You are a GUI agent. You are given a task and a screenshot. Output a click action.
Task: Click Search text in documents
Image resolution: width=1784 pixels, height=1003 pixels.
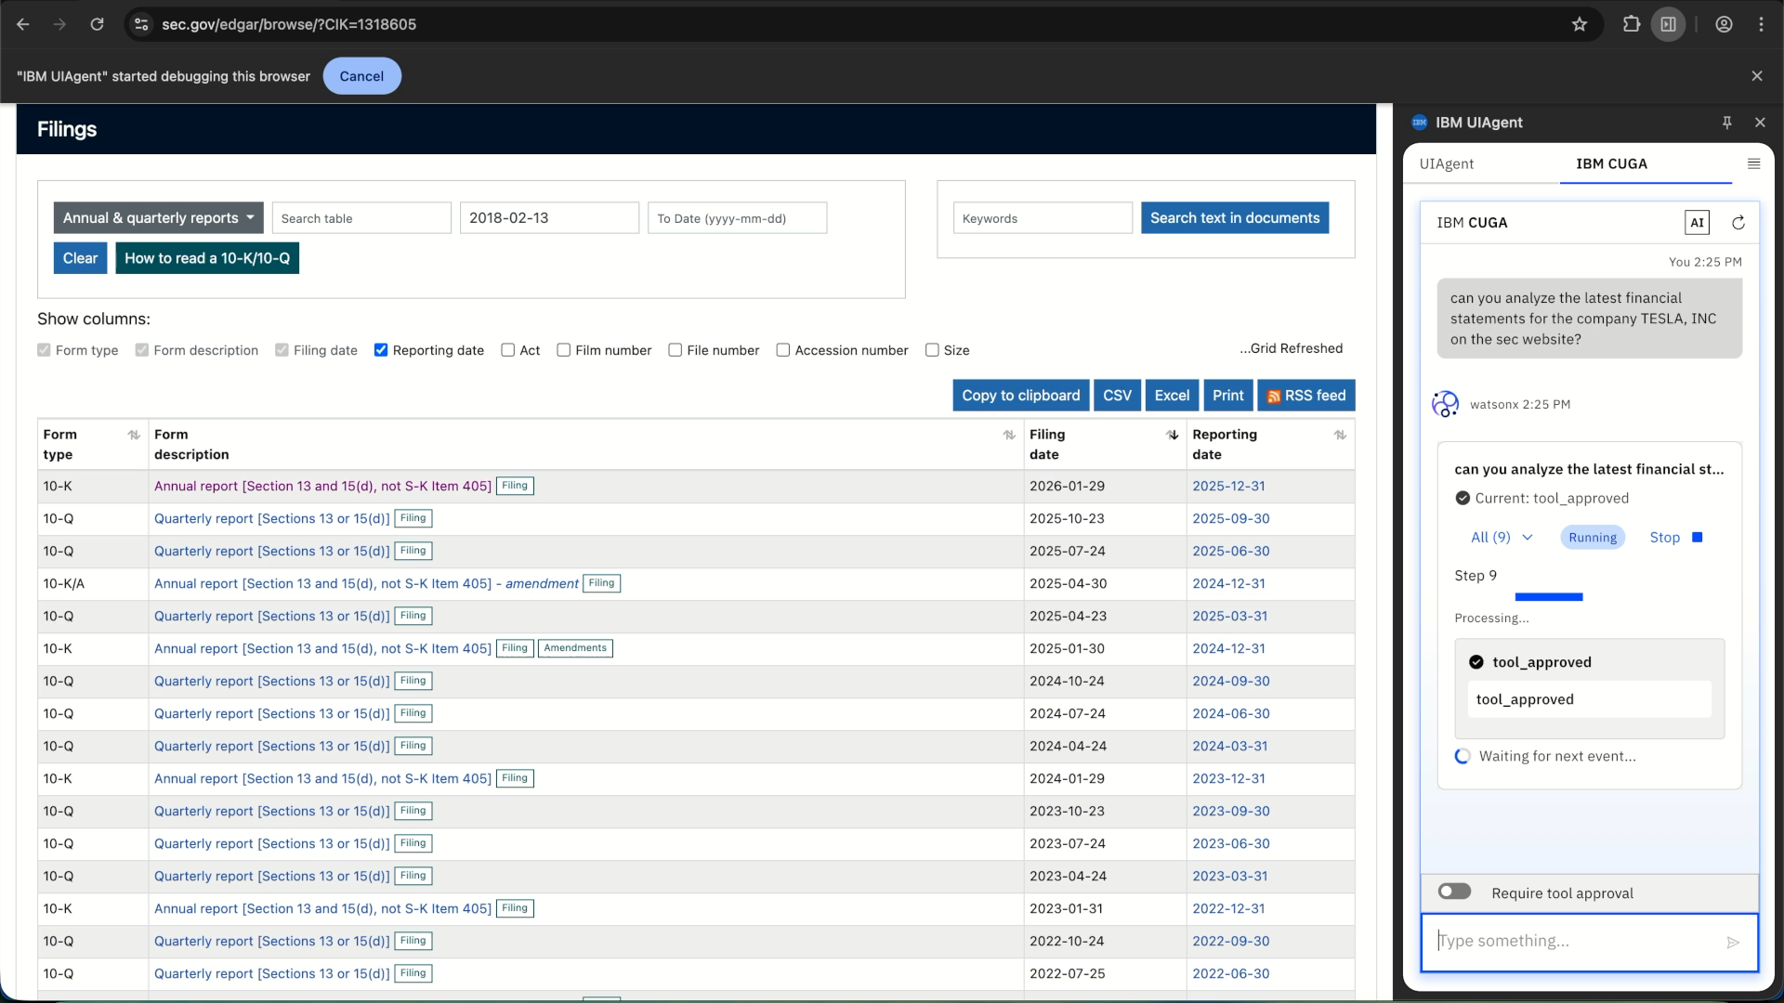pyautogui.click(x=1235, y=218)
